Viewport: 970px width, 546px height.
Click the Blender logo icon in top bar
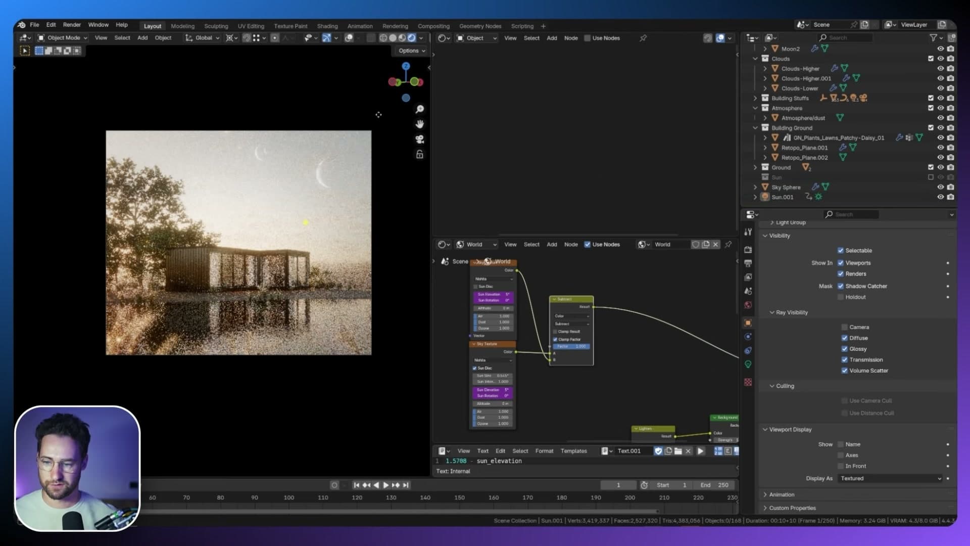coord(21,25)
